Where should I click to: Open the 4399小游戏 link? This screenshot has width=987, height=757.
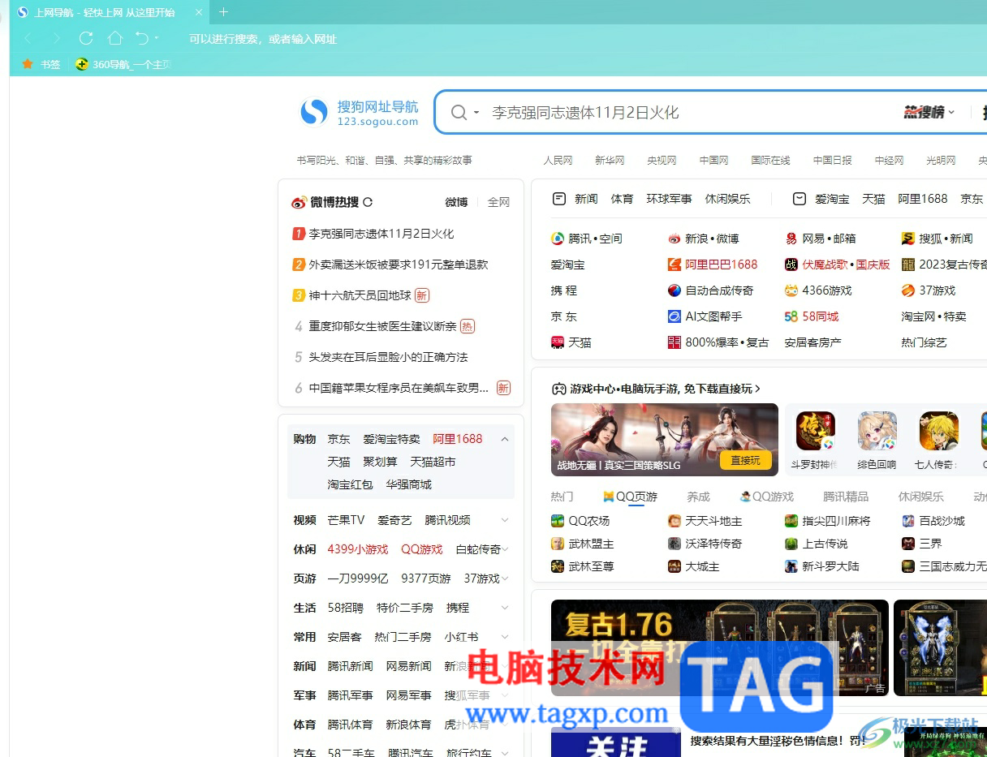[x=358, y=549]
